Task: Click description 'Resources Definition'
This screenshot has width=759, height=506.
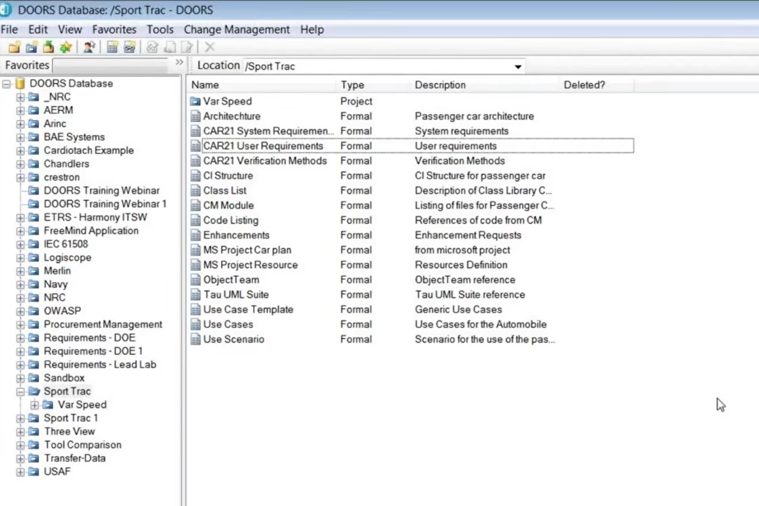Action: (x=462, y=265)
